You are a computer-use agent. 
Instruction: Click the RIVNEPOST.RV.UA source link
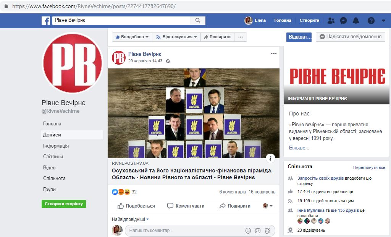[x=130, y=163]
